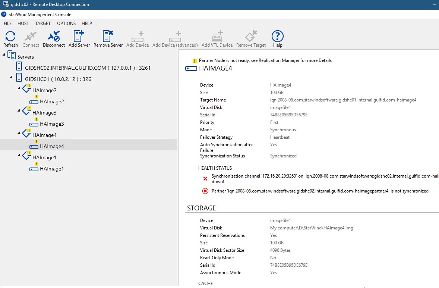
Task: Click the red X synchronization channel error icon
Action: [205, 178]
